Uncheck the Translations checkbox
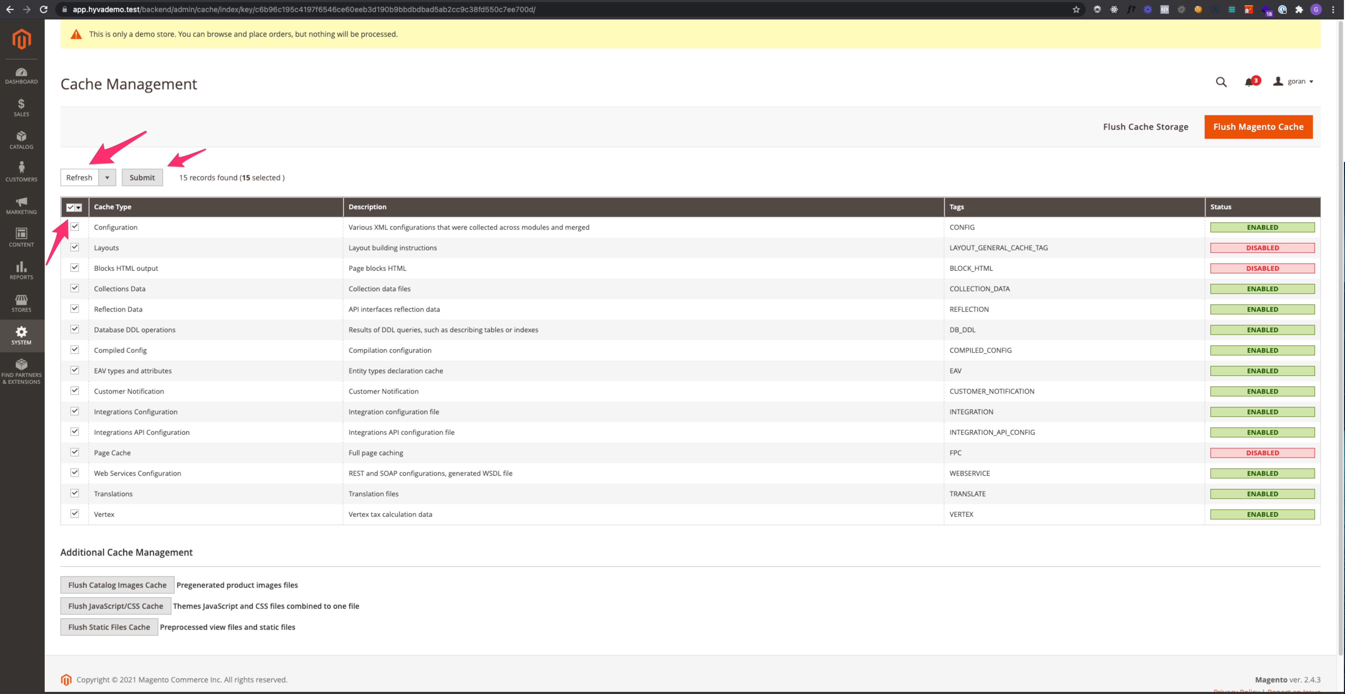 [75, 493]
